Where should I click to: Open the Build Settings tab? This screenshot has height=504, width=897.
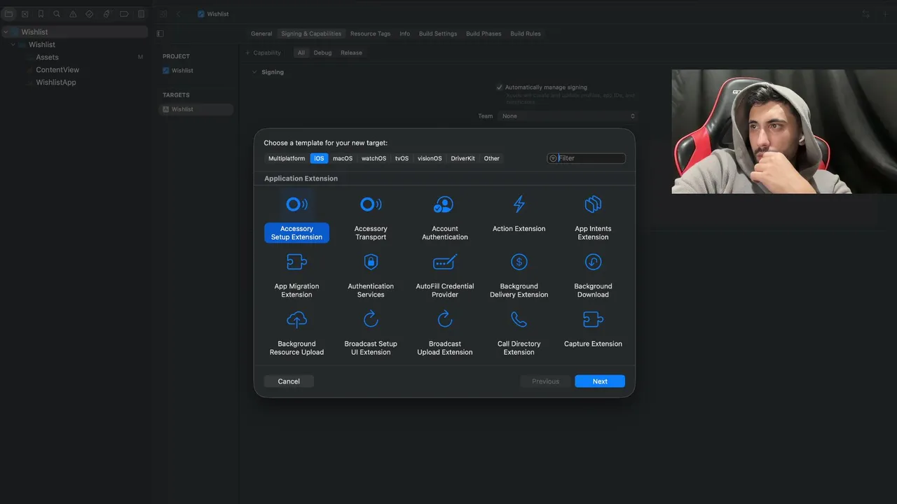point(438,34)
